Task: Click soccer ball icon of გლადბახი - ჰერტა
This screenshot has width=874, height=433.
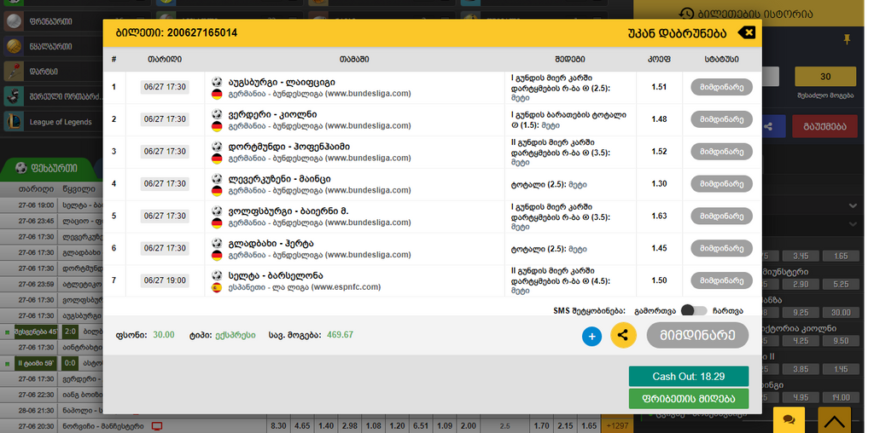Action: tap(217, 243)
